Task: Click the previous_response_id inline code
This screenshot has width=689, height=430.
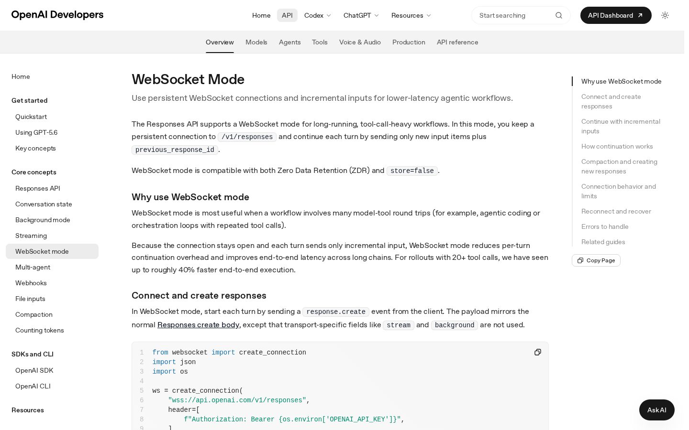Action: click(x=175, y=150)
